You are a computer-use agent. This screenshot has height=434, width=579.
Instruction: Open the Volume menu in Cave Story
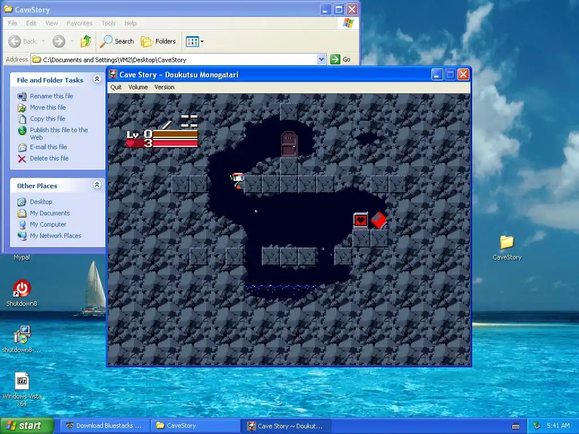point(138,87)
